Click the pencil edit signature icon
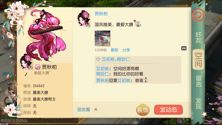Screen dimensions: 222x125 coord(26,74)
